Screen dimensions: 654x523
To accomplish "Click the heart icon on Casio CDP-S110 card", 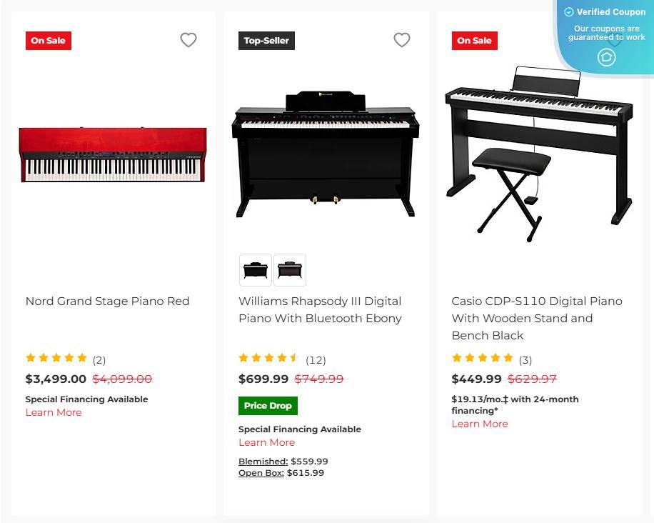I will click(x=615, y=40).
